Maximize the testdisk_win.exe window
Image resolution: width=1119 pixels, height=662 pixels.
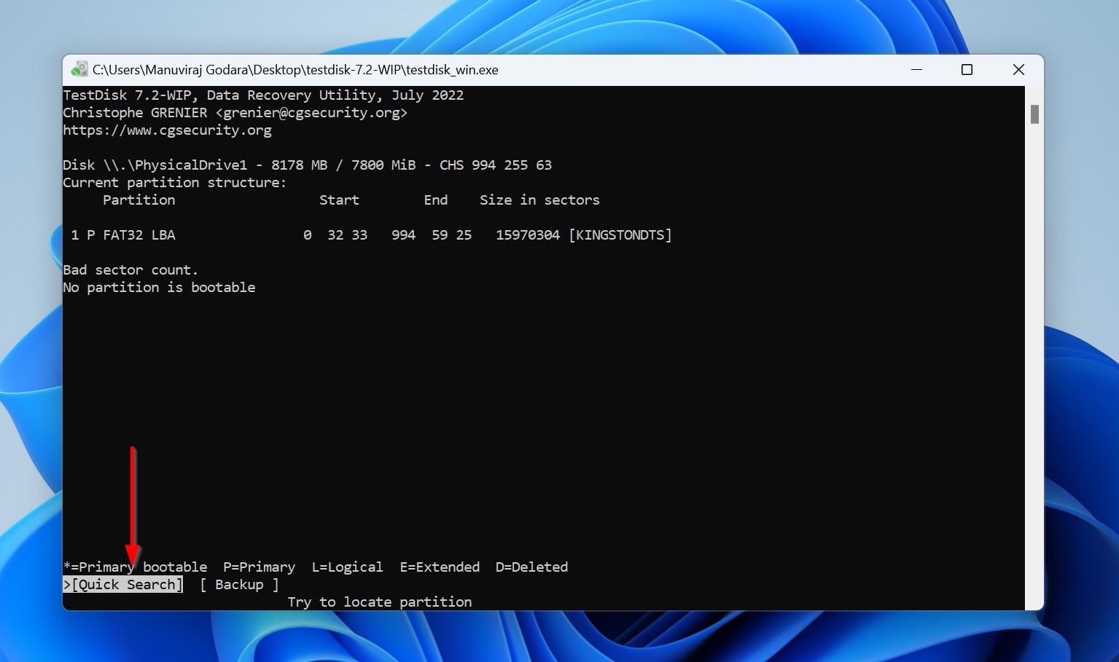click(x=967, y=70)
